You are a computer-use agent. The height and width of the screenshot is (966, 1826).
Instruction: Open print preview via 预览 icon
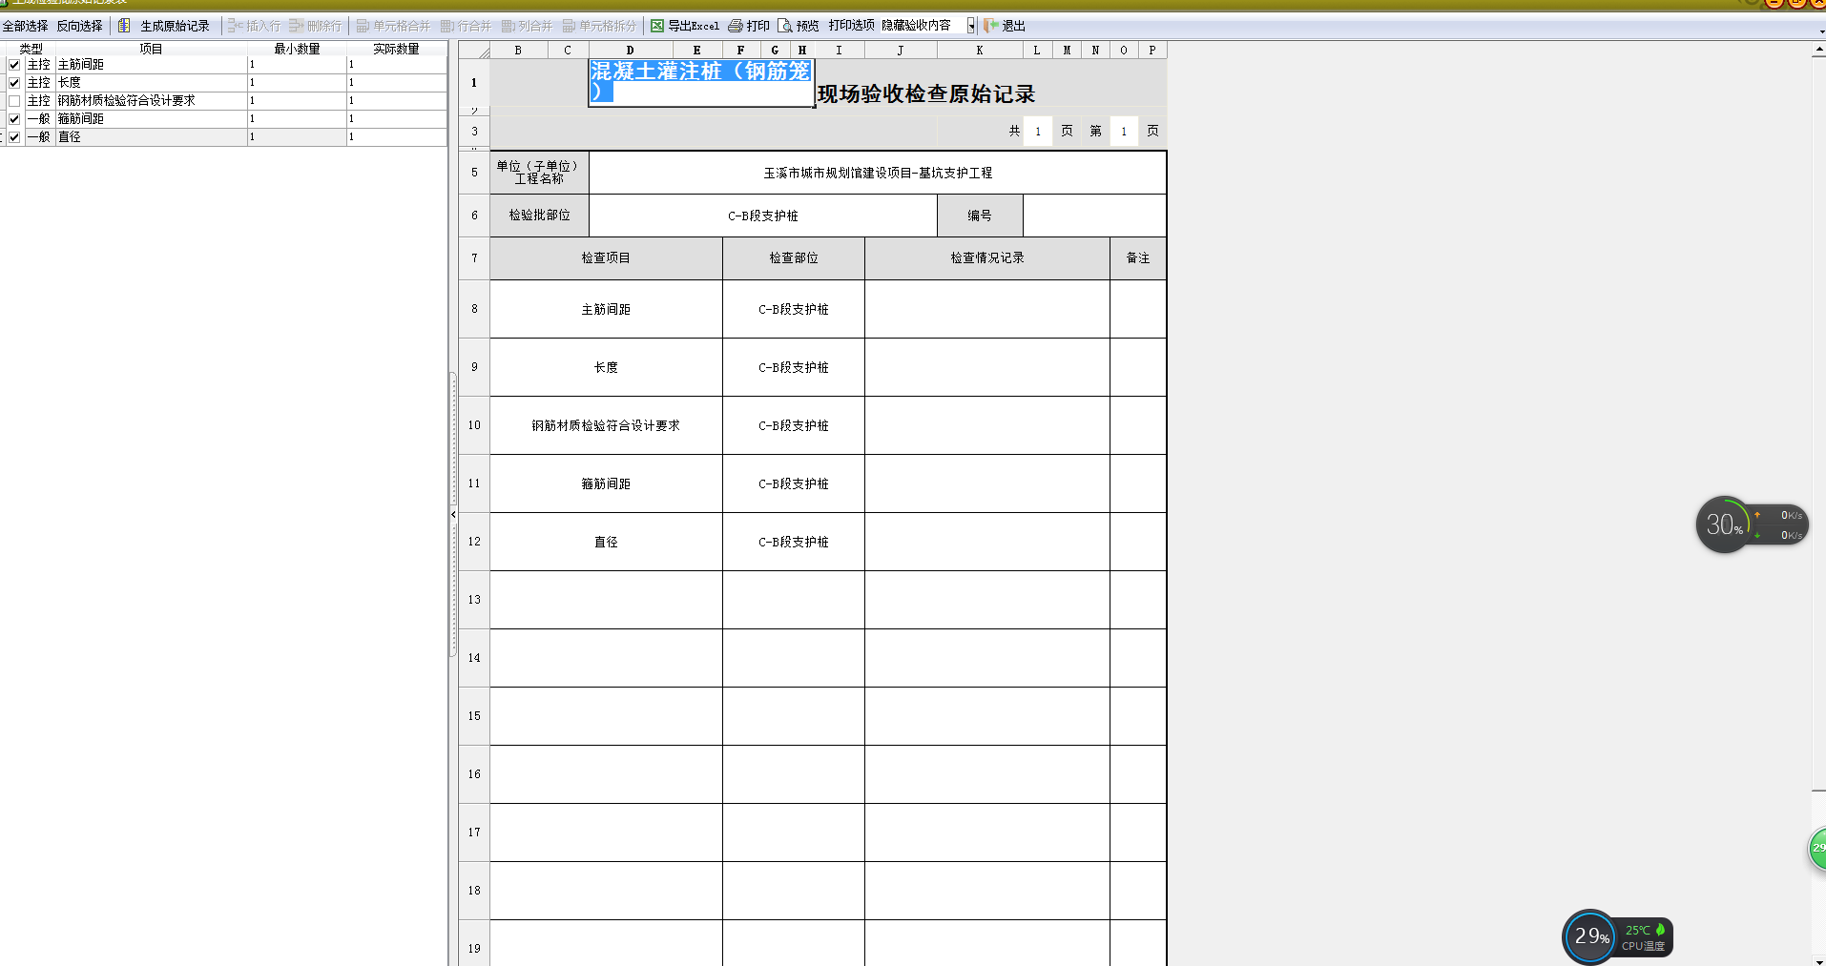[785, 26]
